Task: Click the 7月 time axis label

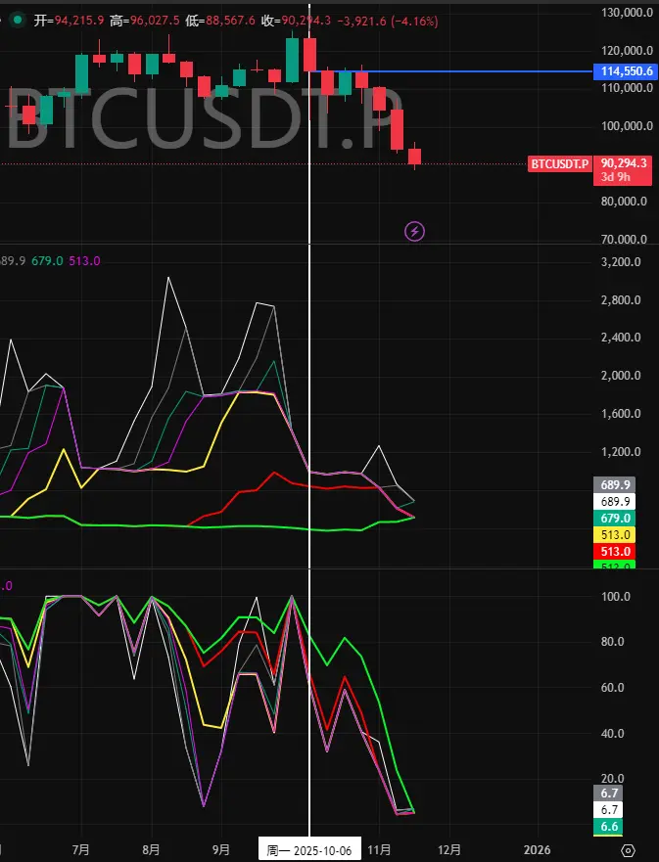Action: pos(81,850)
